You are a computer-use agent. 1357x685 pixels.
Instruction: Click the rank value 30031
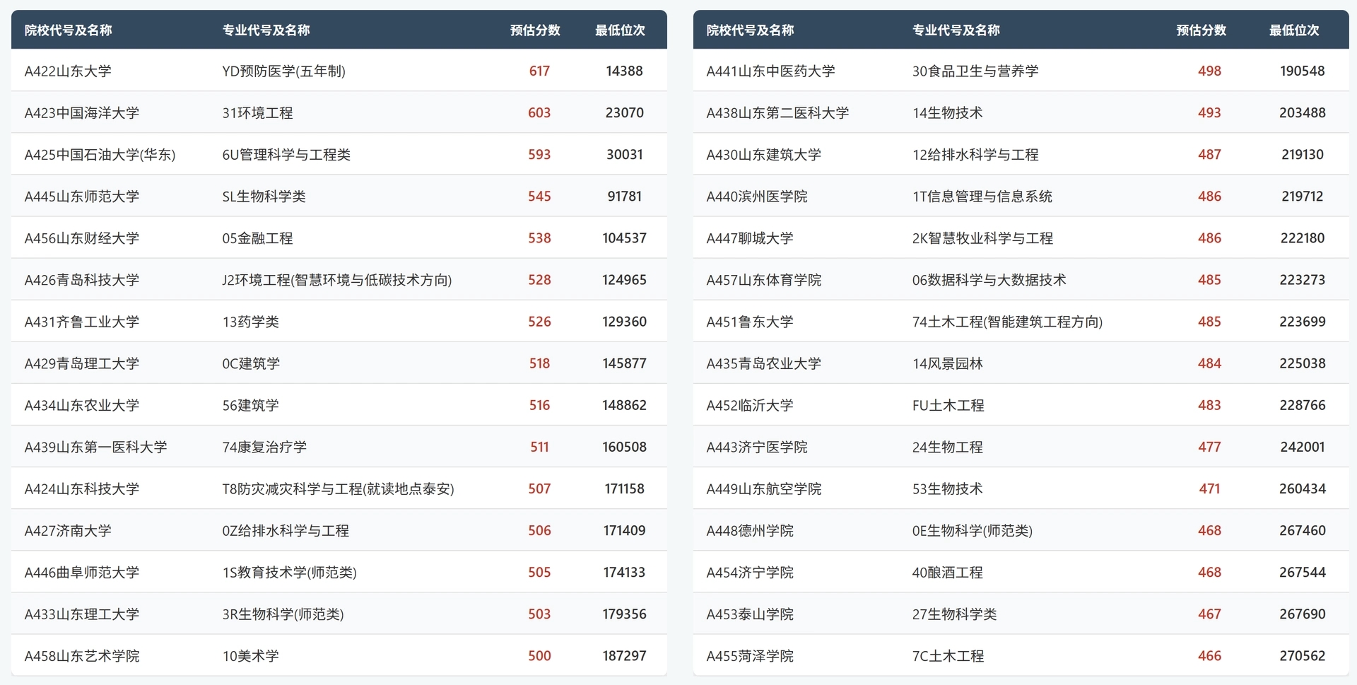click(x=625, y=154)
